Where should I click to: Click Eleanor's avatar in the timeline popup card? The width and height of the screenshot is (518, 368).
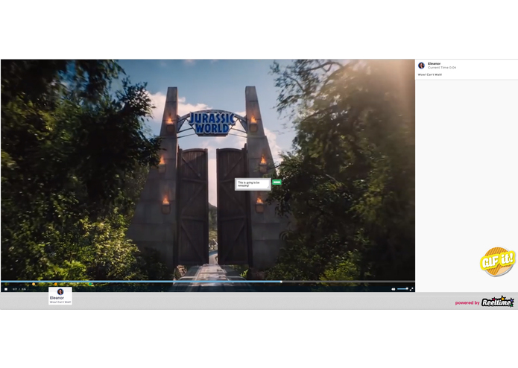tap(60, 292)
